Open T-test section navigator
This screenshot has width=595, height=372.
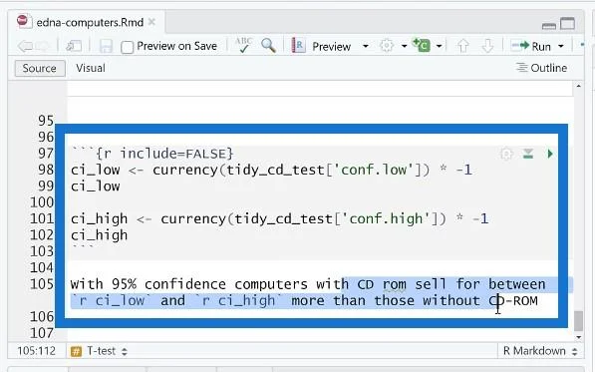pyautogui.click(x=99, y=351)
